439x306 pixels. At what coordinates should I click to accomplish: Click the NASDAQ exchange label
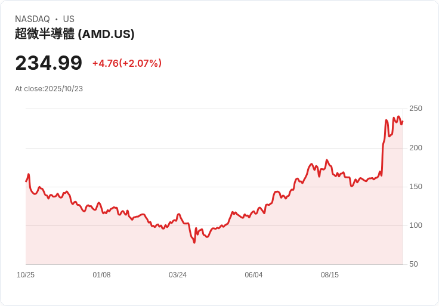[32, 19]
